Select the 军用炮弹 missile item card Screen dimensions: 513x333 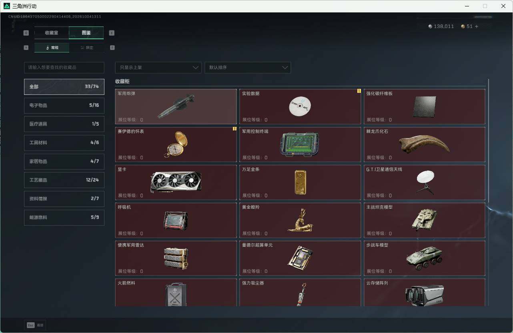pyautogui.click(x=176, y=106)
